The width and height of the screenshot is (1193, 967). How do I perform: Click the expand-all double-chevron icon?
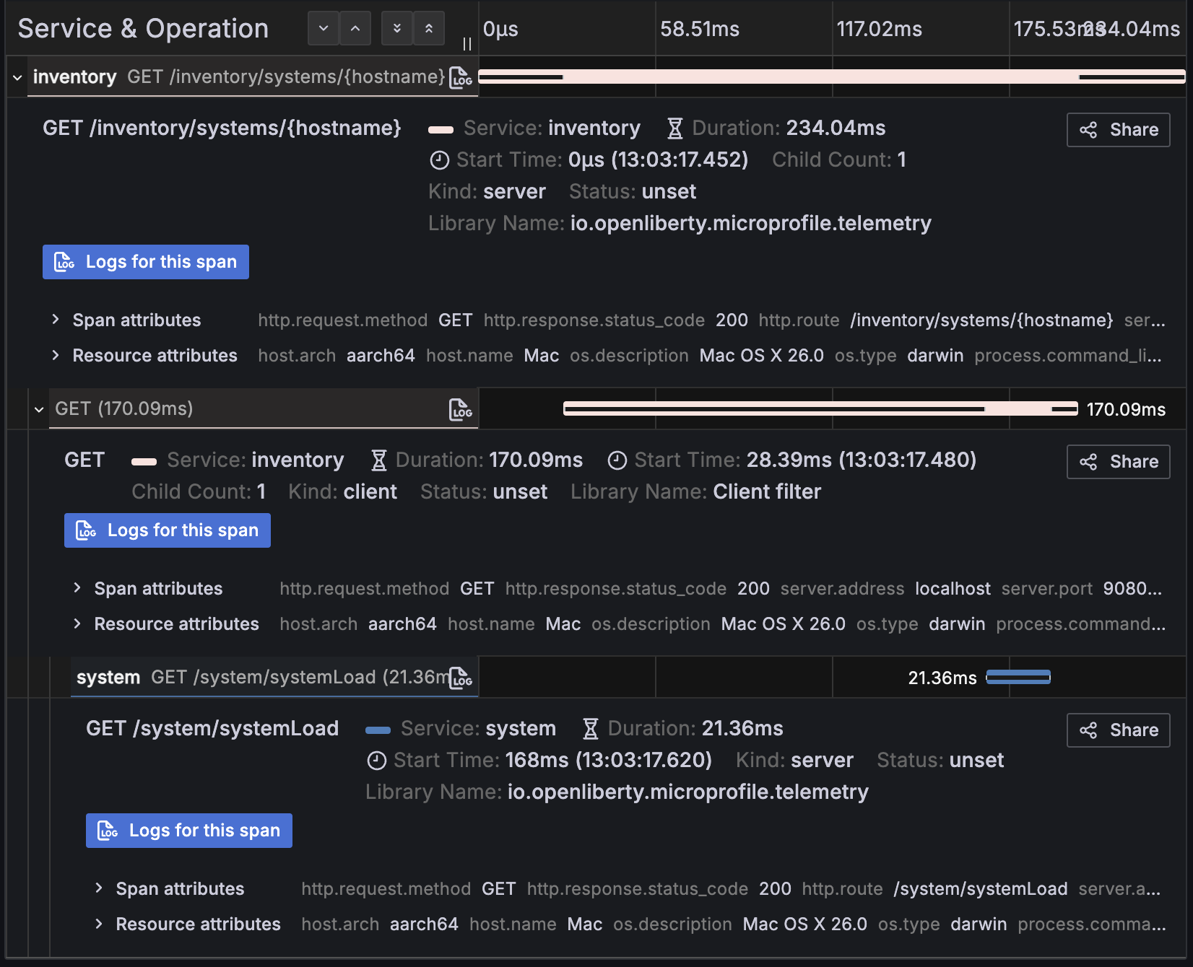[396, 28]
